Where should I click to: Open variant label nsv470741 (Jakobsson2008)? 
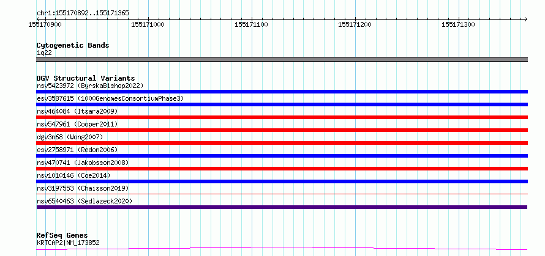pyautogui.click(x=83, y=163)
